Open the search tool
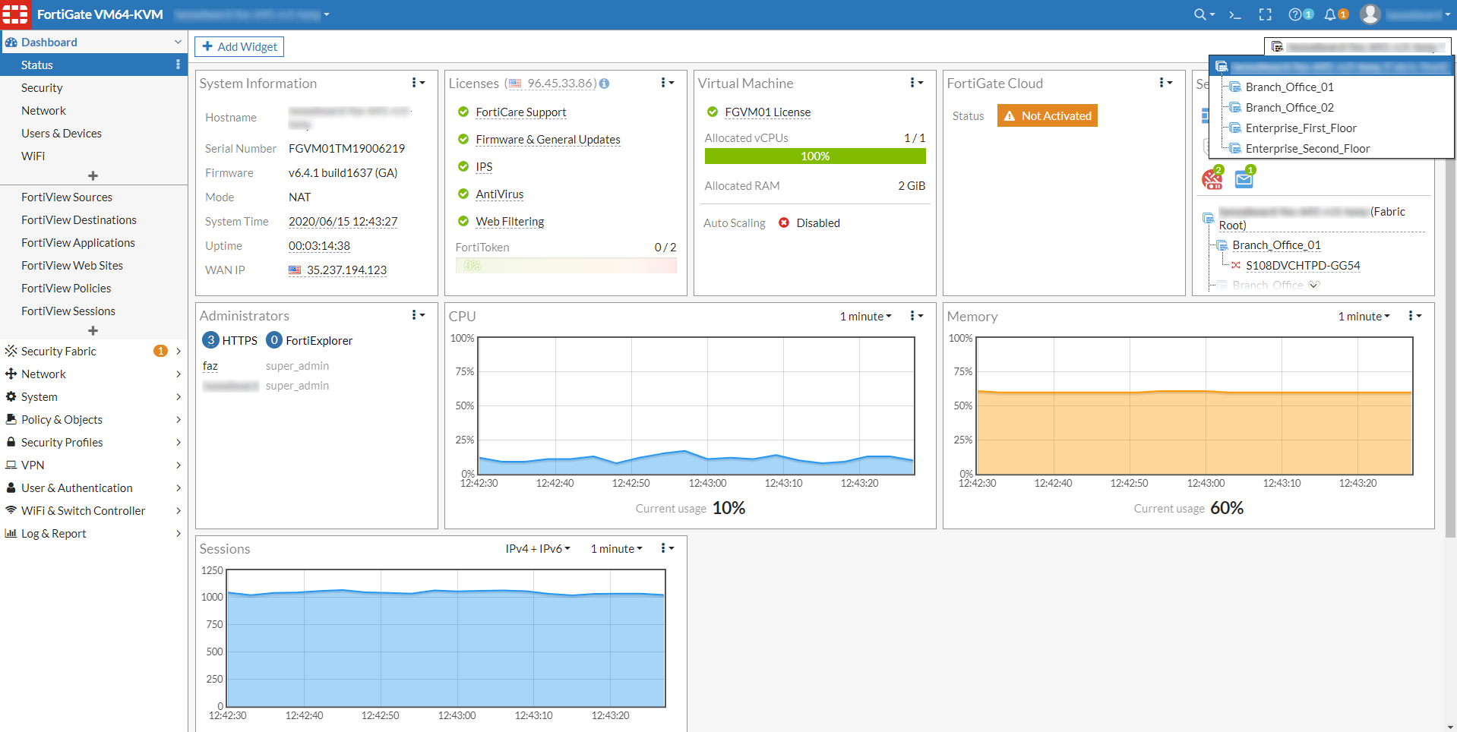This screenshot has height=732, width=1457. (1199, 14)
